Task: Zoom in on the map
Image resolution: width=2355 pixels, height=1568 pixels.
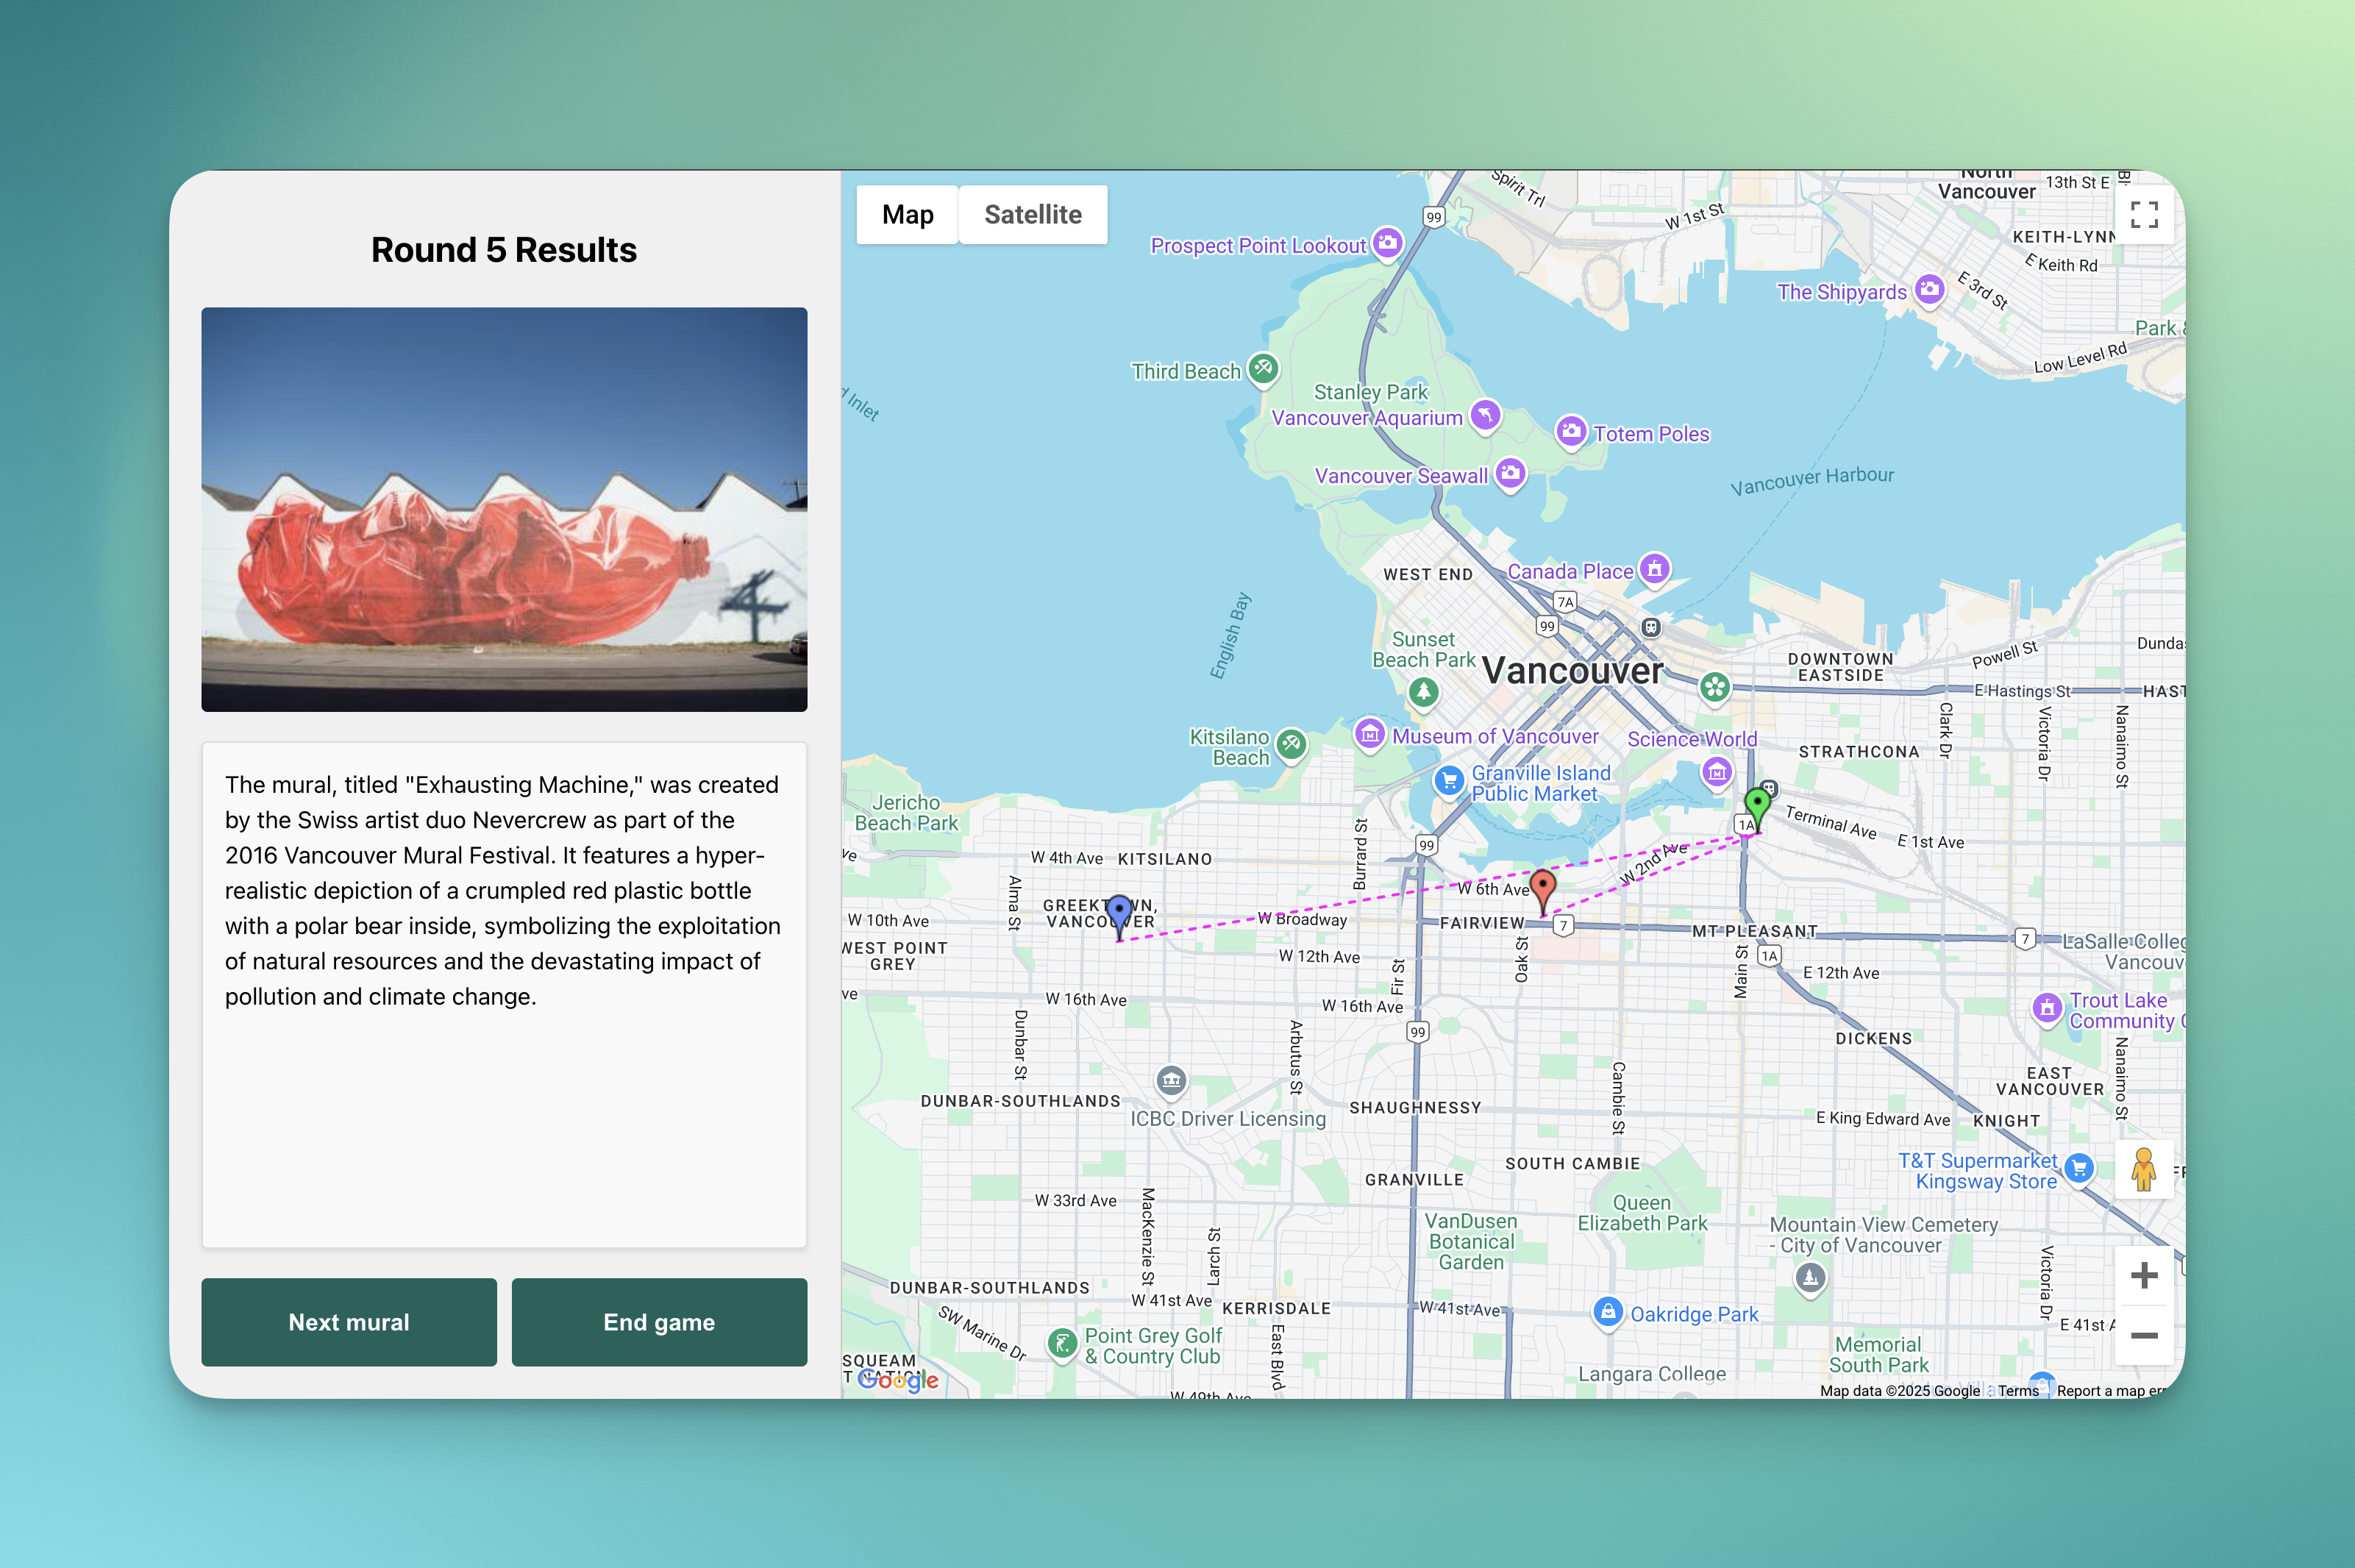Action: click(x=2143, y=1275)
